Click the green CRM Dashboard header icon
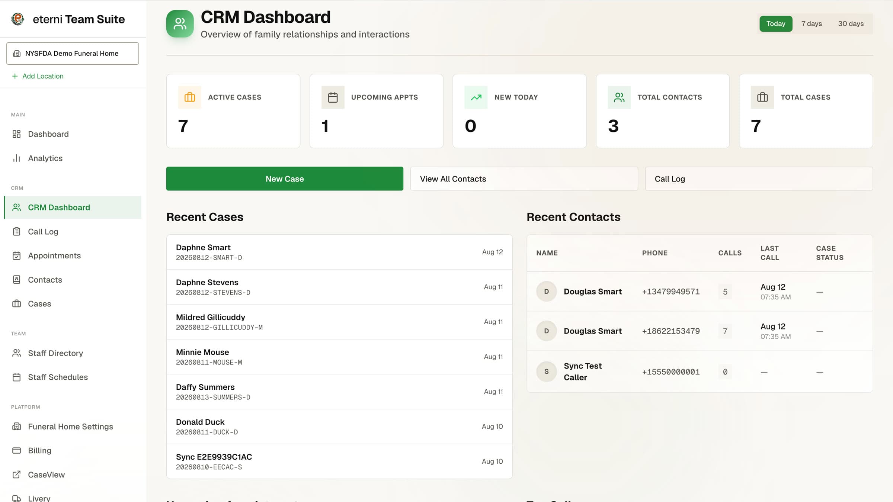893x502 pixels. (180, 24)
